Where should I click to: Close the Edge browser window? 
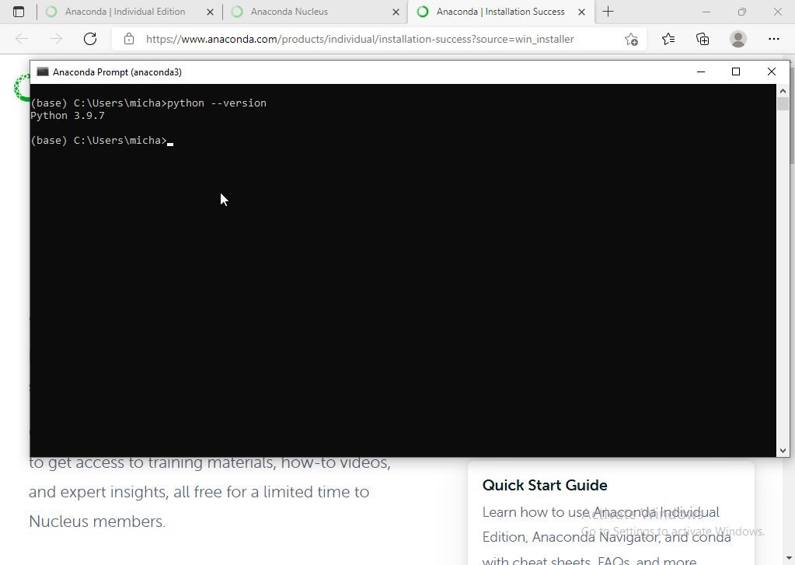777,12
